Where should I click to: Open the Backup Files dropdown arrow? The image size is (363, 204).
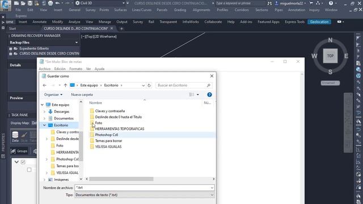(77, 42)
